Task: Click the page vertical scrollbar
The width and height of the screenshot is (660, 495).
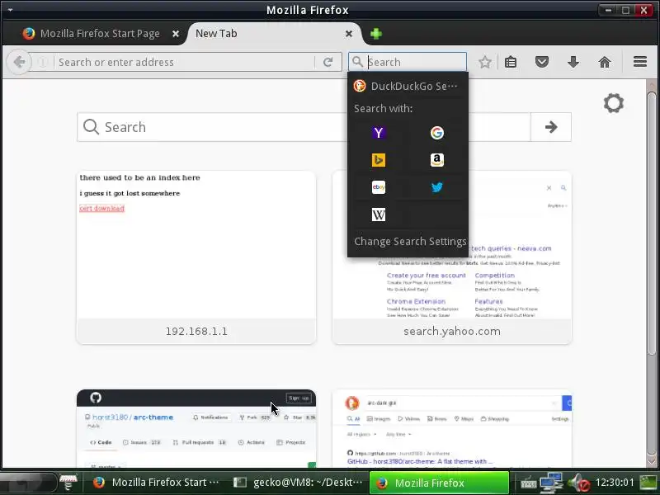Action: (652, 223)
